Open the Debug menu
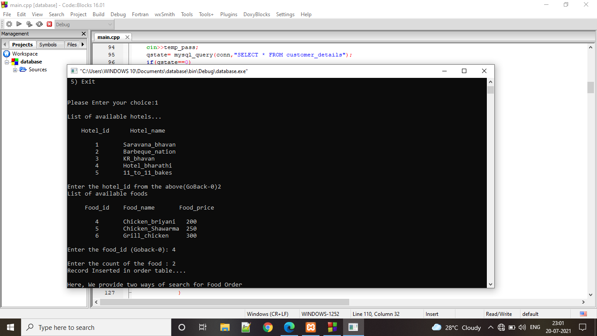This screenshot has width=597, height=336. click(118, 14)
